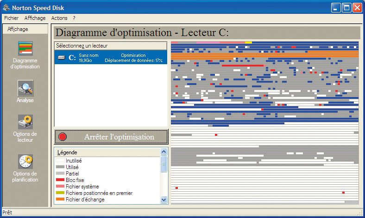Select the Analyse magnifier icon
The image size is (365, 218).
25,88
